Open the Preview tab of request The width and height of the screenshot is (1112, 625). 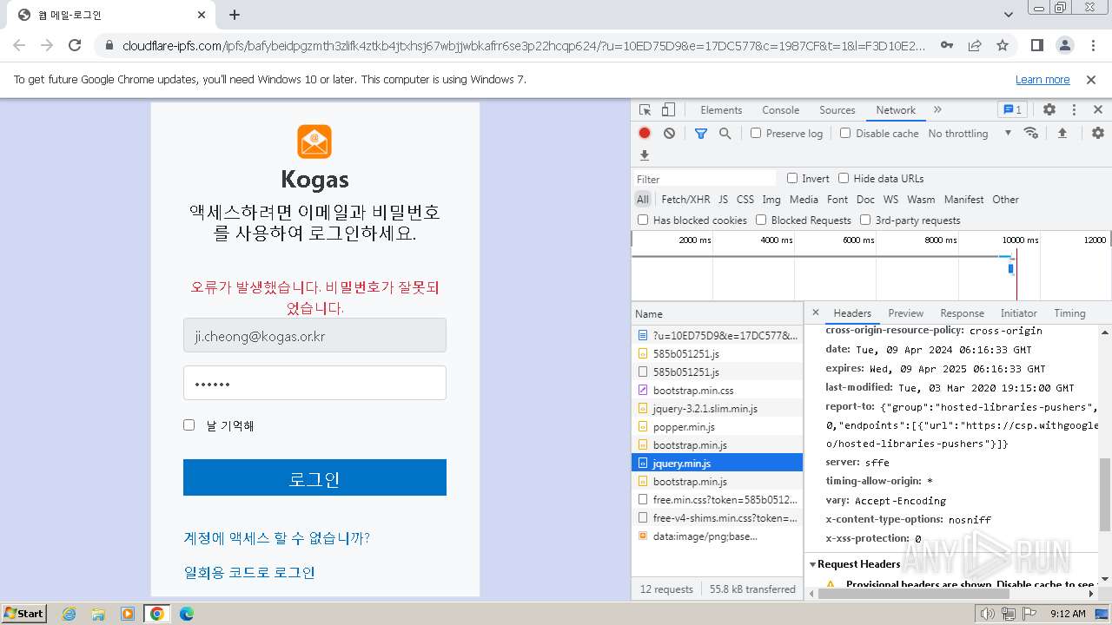[905, 313]
